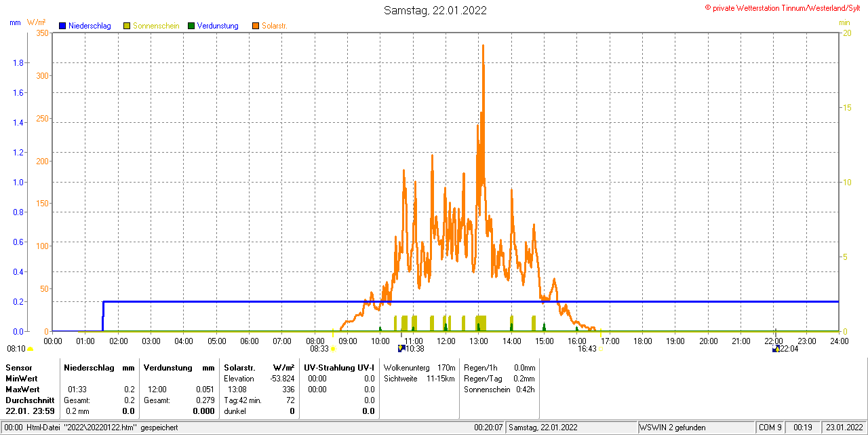Image resolution: width=868 pixels, height=435 pixels.
Task: Click the chart title Samstag, 22.01.2022
Action: click(435, 10)
